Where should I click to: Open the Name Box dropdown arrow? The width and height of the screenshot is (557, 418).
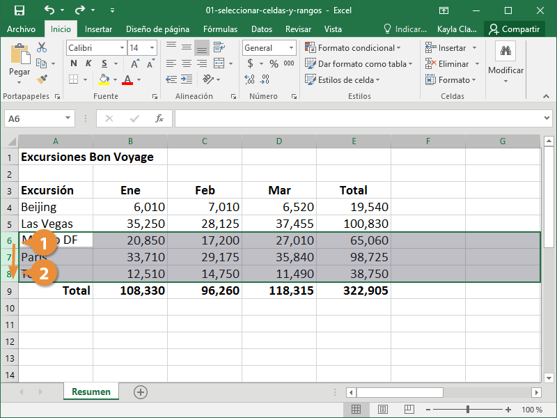[x=68, y=119]
